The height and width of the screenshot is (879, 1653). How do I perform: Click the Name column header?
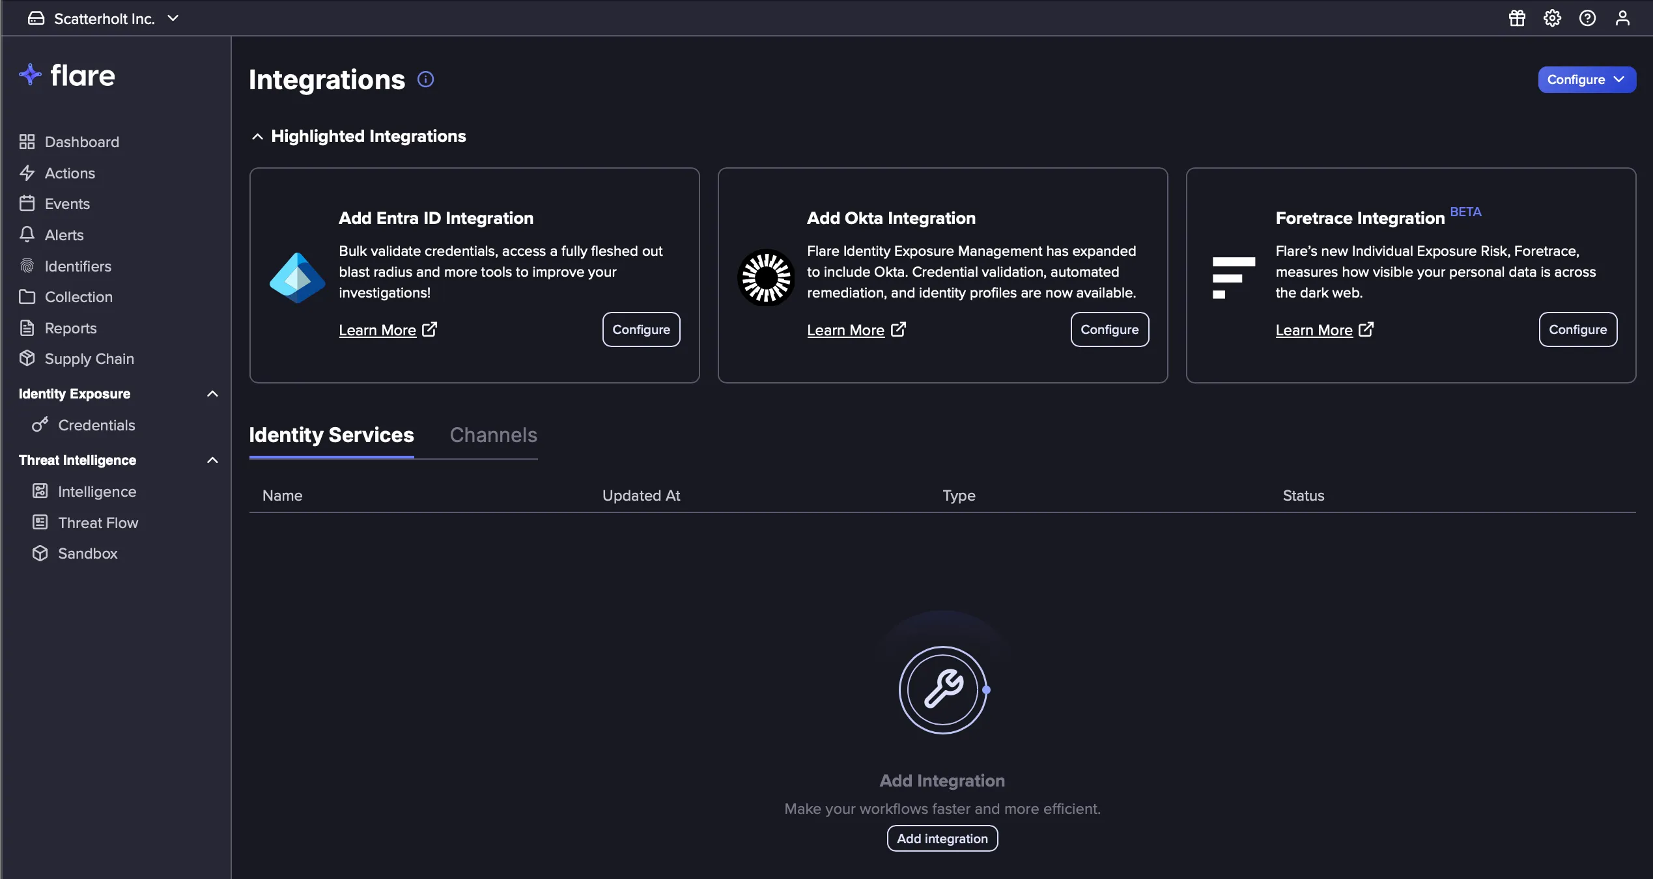pos(282,495)
